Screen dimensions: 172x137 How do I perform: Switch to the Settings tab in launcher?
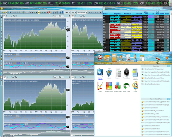128,63
